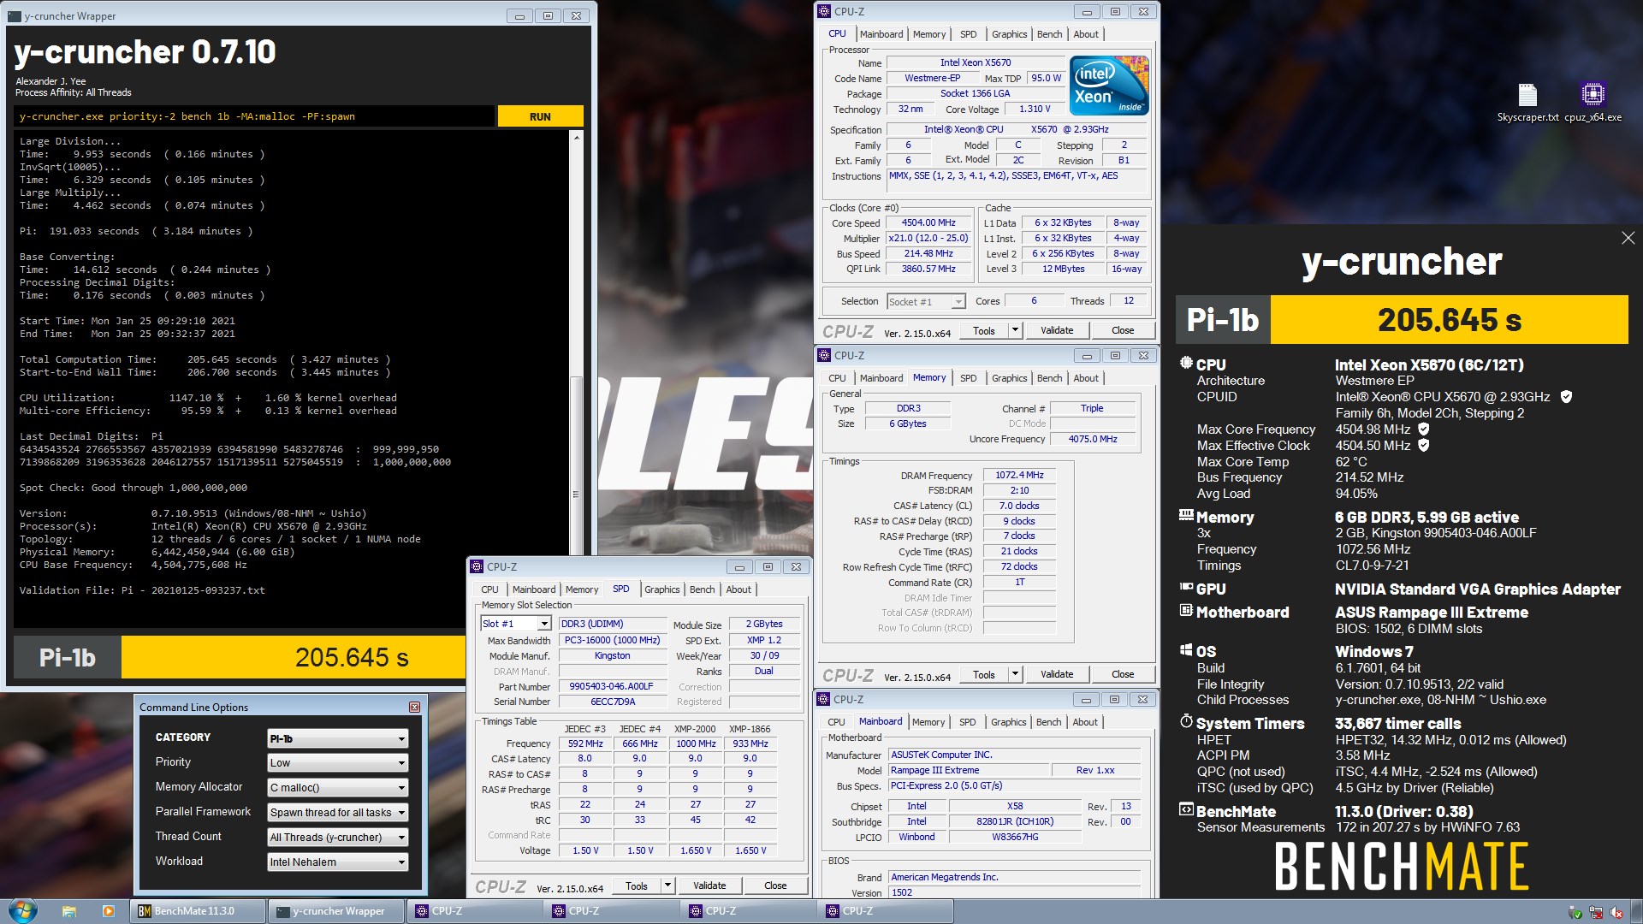Click the disconnected network tray icon
Viewport: 1643px width, 924px height.
(1596, 913)
